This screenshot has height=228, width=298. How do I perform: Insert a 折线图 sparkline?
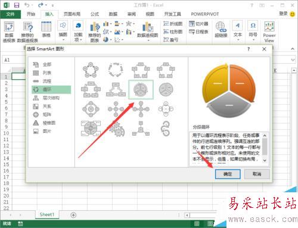click(173, 24)
